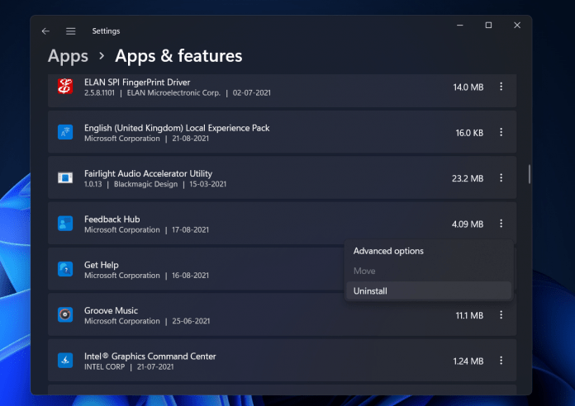This screenshot has height=406, width=575.
Task: Open three-dot menu for English Local Experience Pack
Action: point(501,132)
